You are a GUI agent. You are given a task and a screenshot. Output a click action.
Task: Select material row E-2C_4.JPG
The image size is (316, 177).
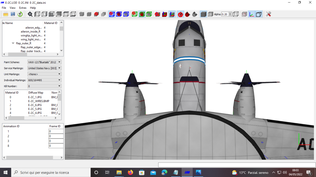35,113
